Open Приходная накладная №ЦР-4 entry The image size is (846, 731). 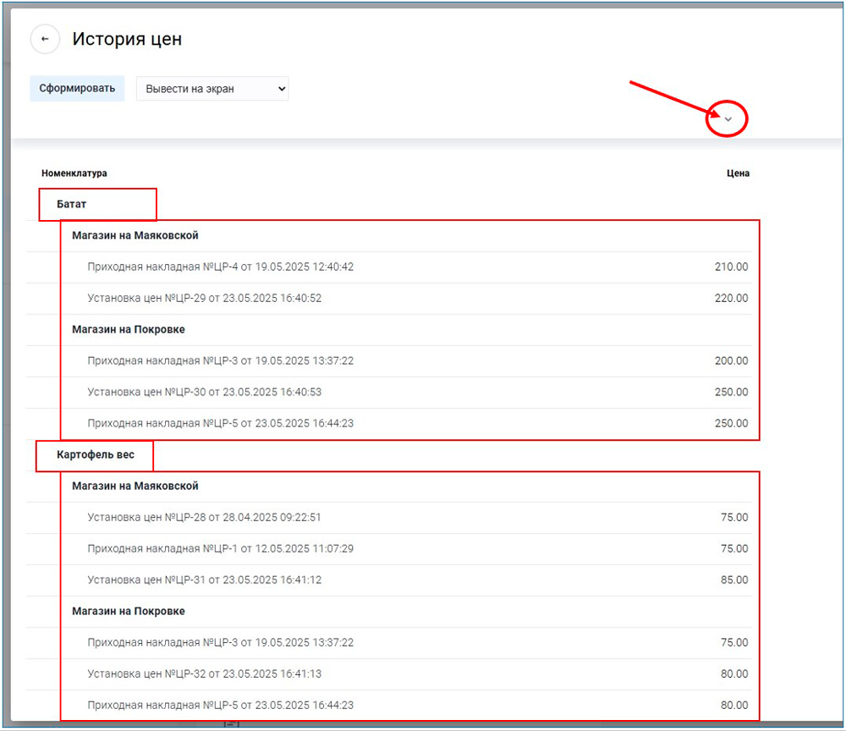click(220, 267)
